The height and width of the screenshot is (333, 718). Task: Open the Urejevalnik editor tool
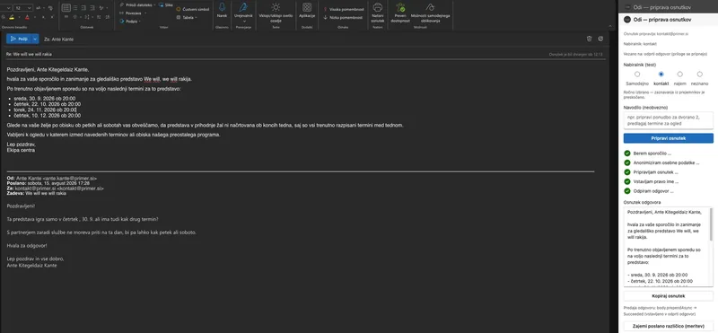coord(243,12)
